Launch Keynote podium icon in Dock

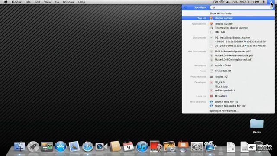coord(183,146)
